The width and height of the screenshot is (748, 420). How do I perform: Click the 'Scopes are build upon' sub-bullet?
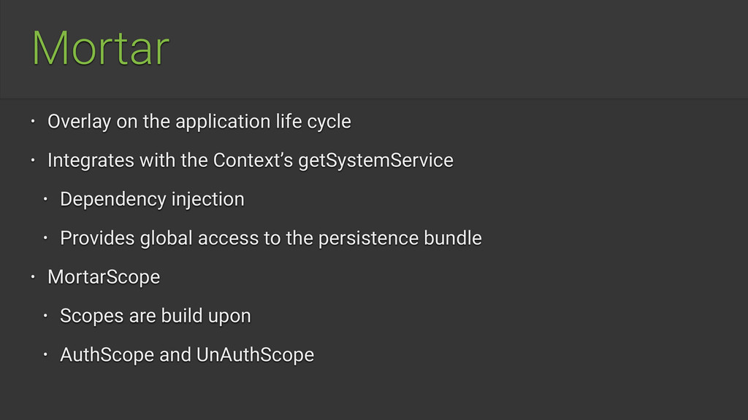155,316
